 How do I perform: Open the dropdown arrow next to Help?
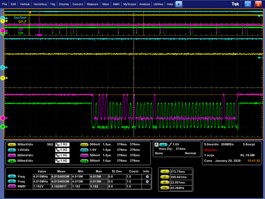179,4
